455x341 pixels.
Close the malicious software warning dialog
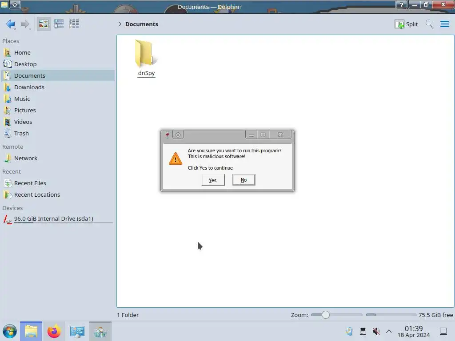click(x=280, y=135)
